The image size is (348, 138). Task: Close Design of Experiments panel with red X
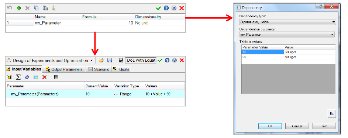pos(182,60)
